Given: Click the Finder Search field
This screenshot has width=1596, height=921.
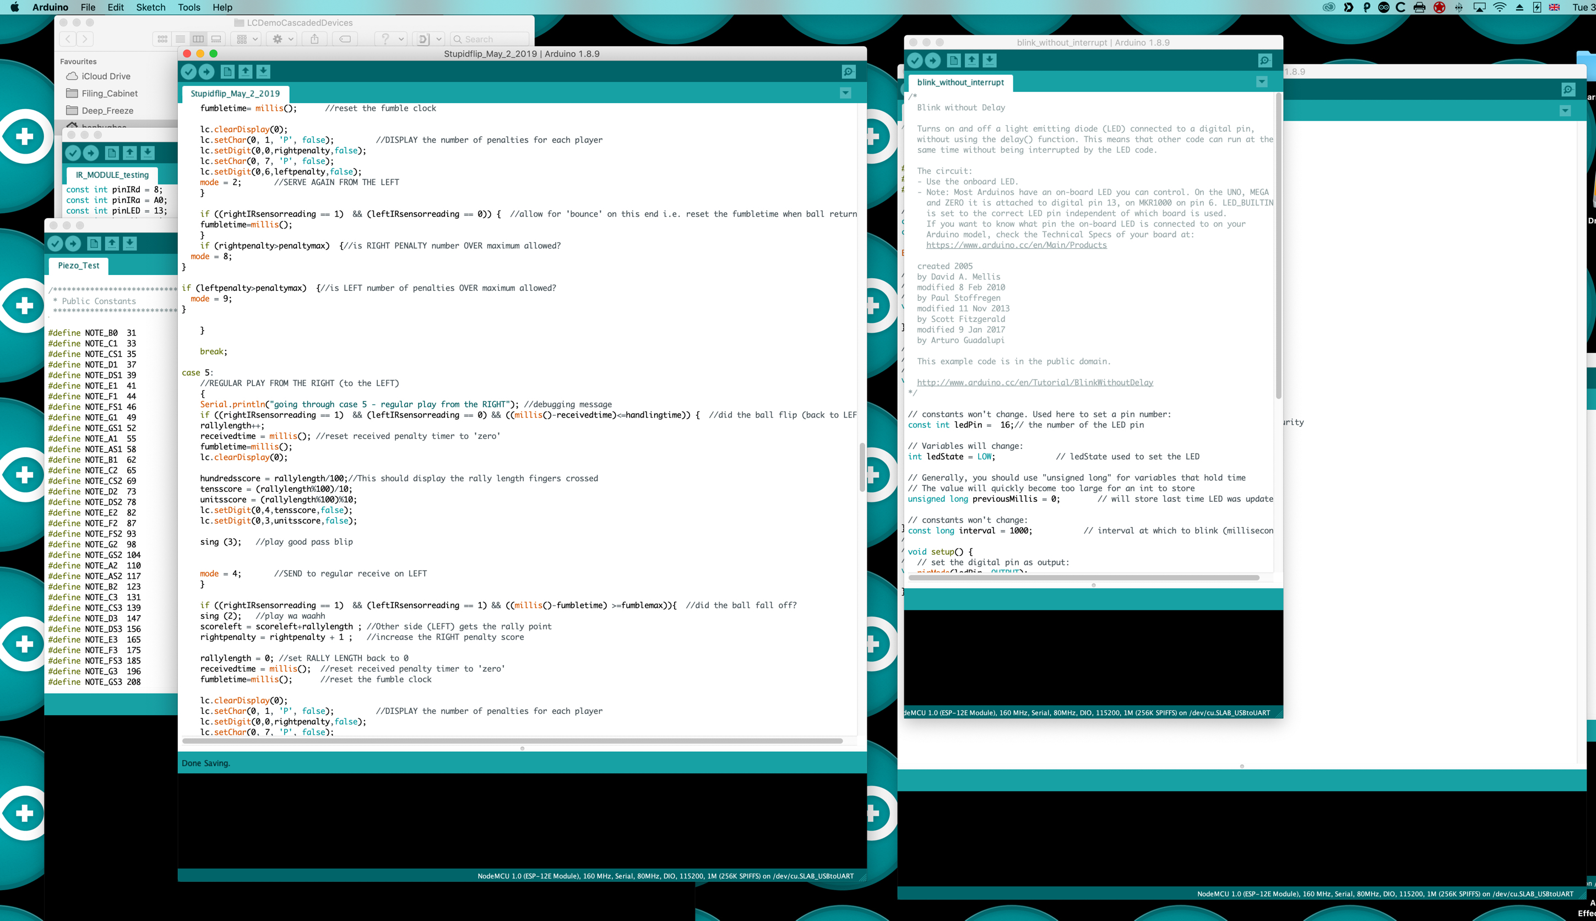Looking at the screenshot, I should click(490, 39).
